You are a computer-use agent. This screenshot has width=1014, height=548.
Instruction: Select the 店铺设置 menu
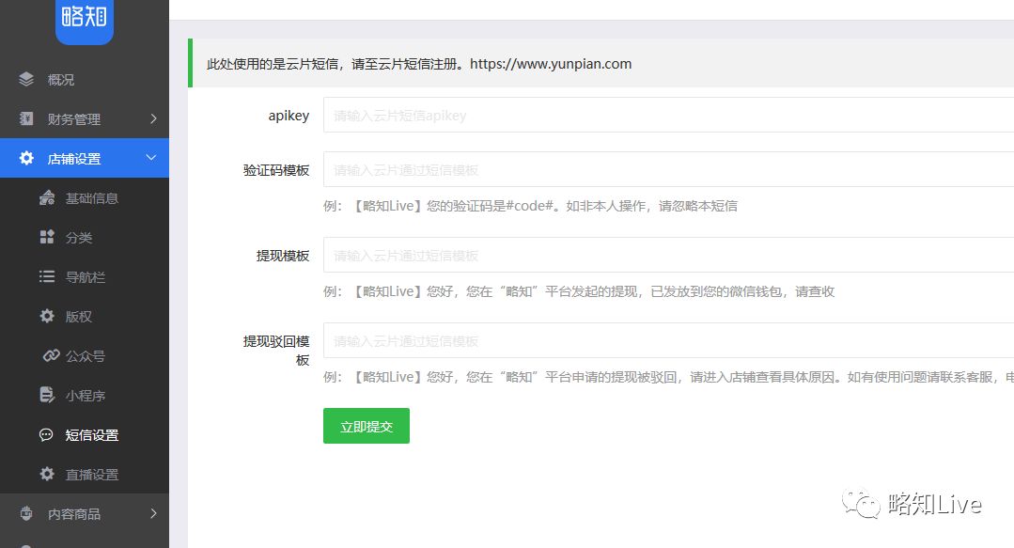(84, 158)
